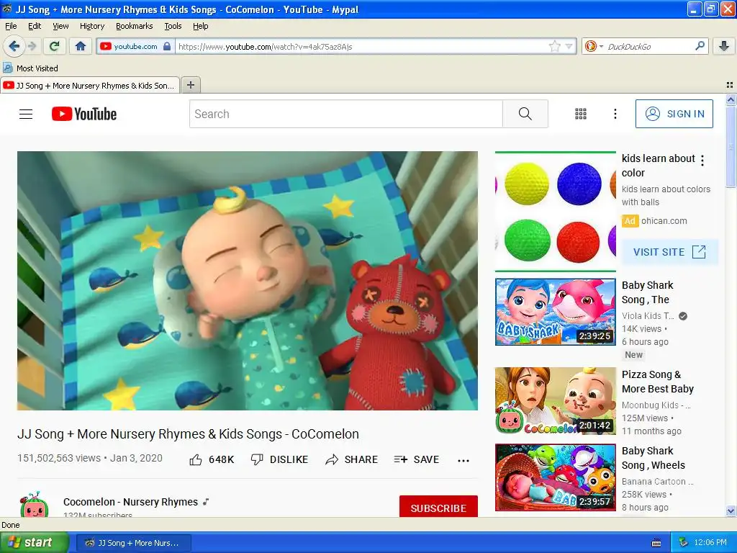
Task: Bookmark this page with the star icon
Action: pos(555,46)
